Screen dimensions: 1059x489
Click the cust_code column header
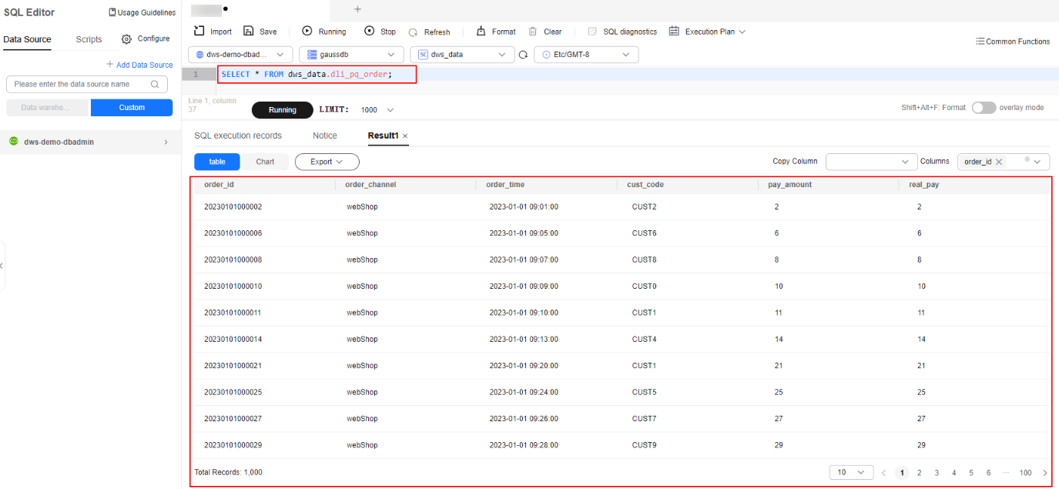coord(645,185)
